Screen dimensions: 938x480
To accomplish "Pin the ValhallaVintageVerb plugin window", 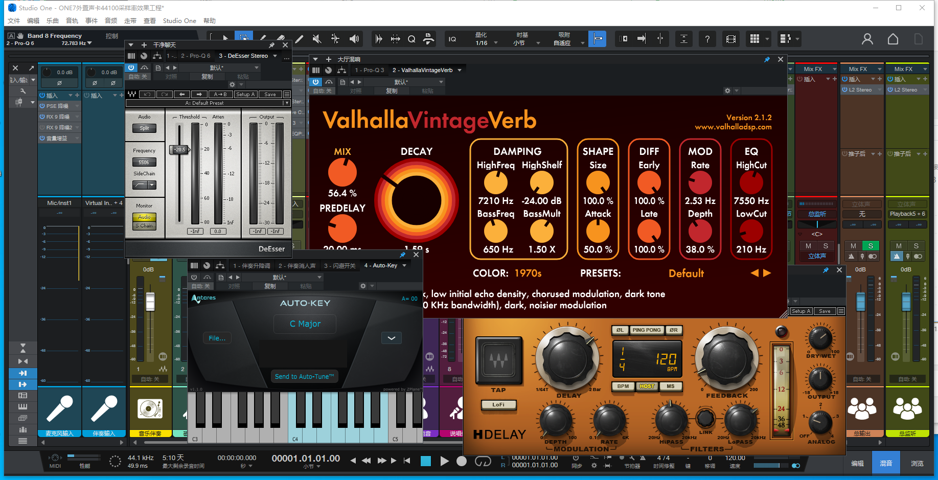I will click(x=767, y=59).
